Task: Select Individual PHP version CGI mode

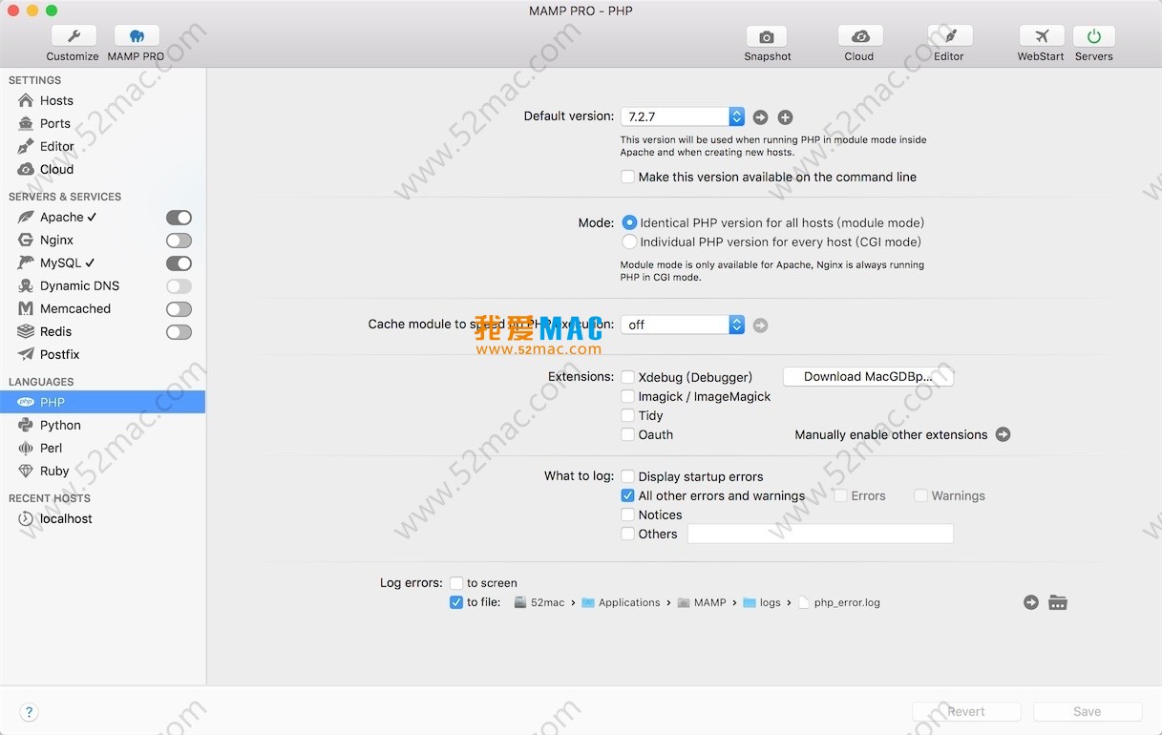Action: 629,241
